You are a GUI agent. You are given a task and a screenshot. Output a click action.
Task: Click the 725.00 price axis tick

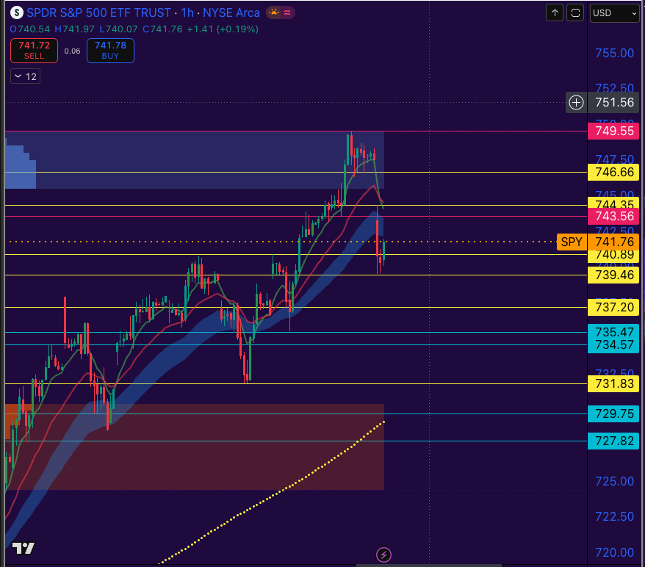(x=615, y=481)
